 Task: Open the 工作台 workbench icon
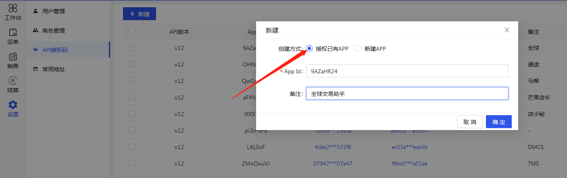coord(13,11)
